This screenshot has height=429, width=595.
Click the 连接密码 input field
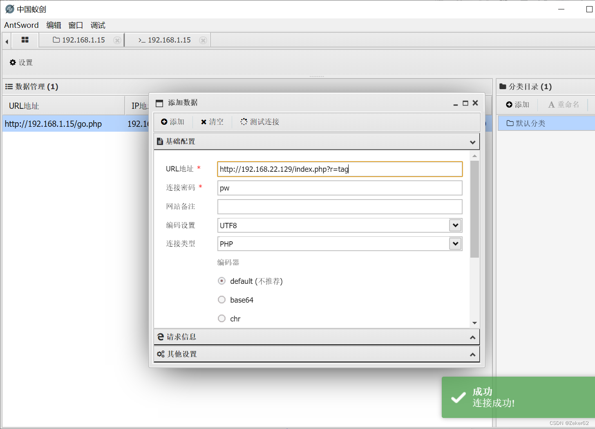(x=340, y=188)
